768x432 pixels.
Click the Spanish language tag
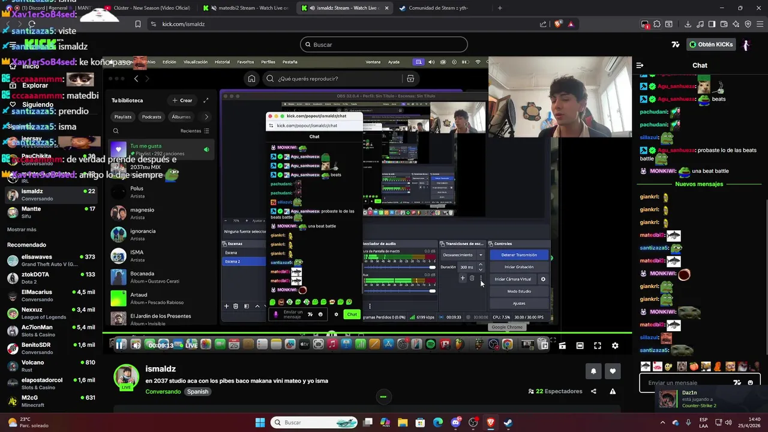[x=197, y=392]
